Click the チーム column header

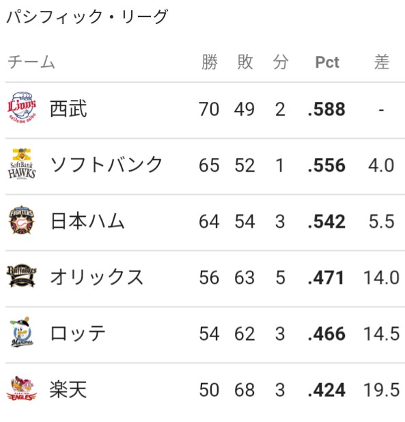coord(31,62)
